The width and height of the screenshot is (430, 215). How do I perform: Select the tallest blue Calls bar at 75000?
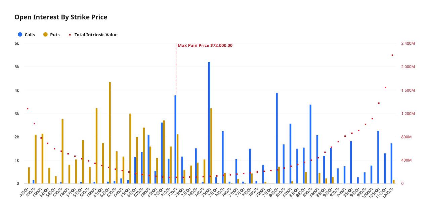point(209,123)
